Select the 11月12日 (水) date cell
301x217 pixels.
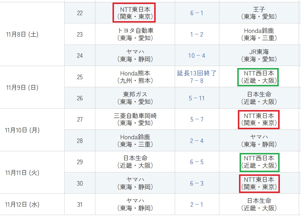22,204
